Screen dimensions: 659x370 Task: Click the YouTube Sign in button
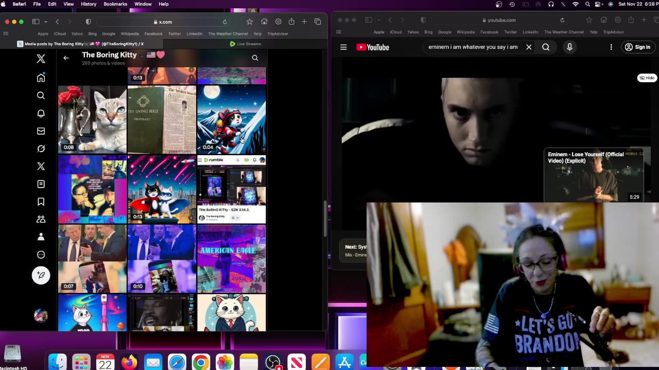(x=637, y=47)
